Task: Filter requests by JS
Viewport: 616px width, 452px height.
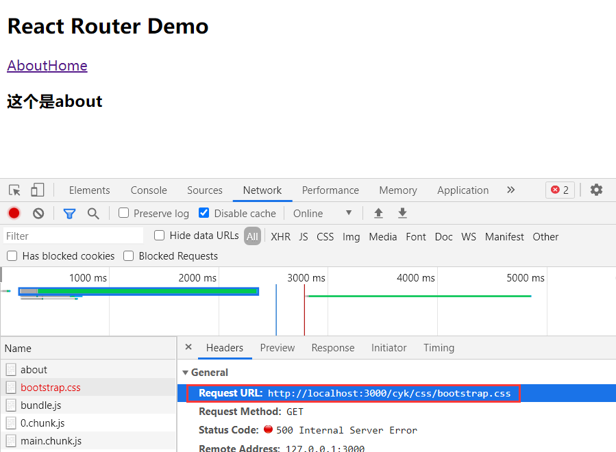Action: click(x=304, y=237)
